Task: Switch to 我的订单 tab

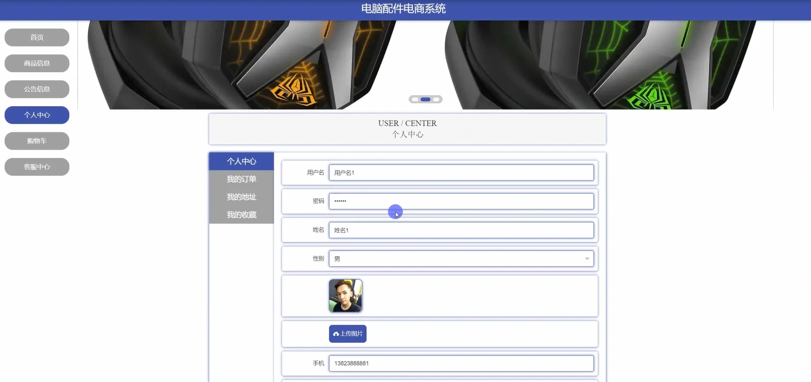Action: coord(242,179)
